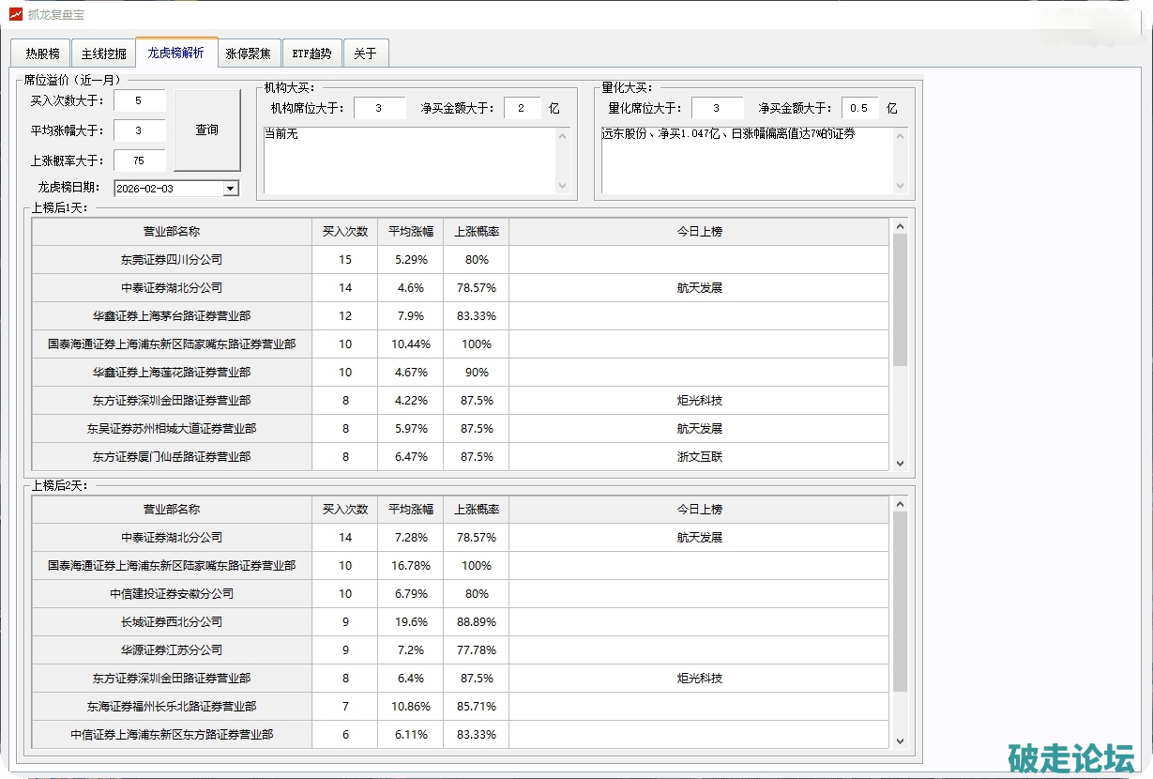Click 平均涨幅 header in 上榜后2天 table
Screen dimensions: 1153x779
pos(410,510)
